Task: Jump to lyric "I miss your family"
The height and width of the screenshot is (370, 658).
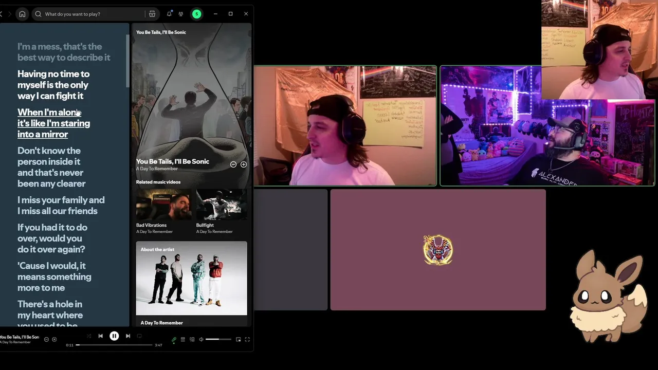Action: (x=61, y=206)
